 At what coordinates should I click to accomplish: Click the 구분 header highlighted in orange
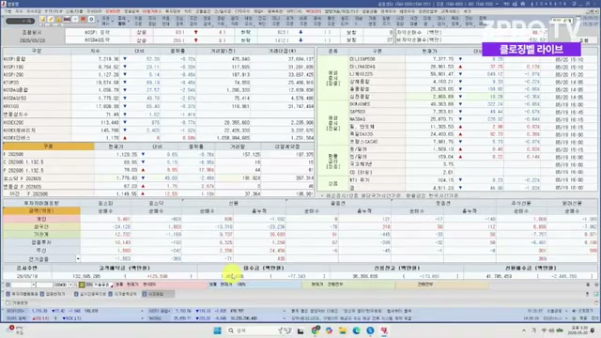tap(48, 146)
